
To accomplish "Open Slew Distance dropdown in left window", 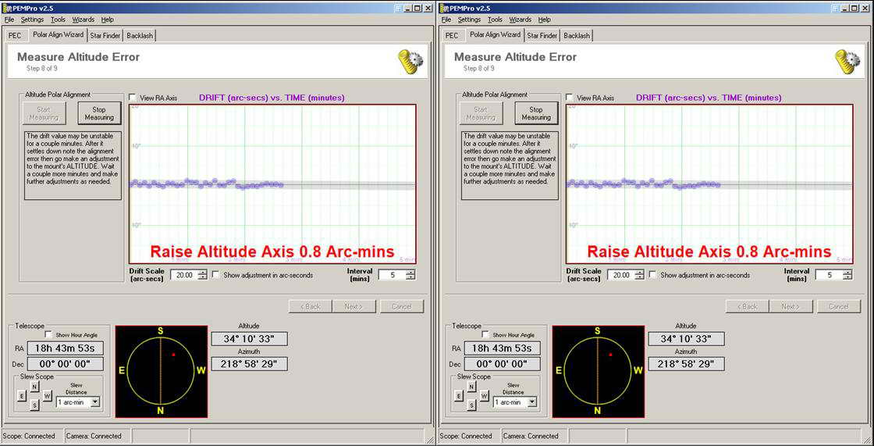I will (x=95, y=401).
